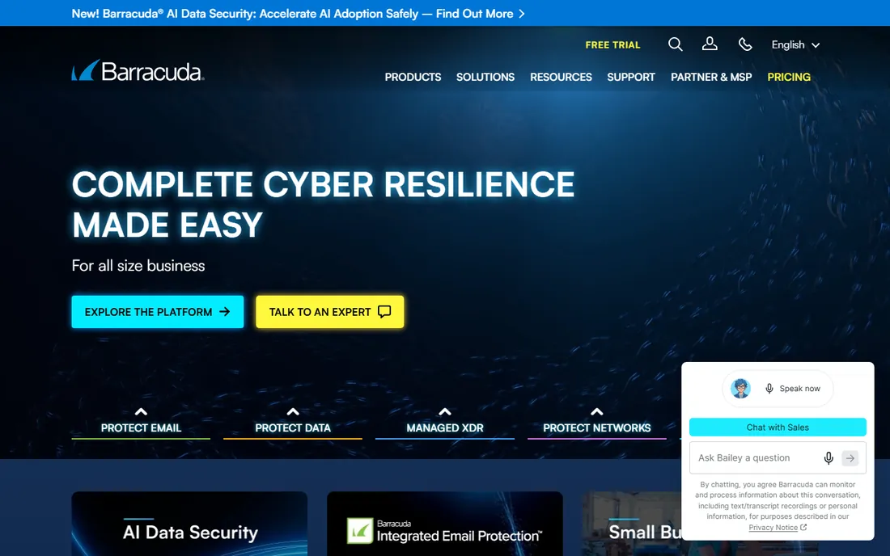Viewport: 890px width, 556px height.
Task: Click chat bubble icon in Talk To An Expert
Action: click(384, 312)
